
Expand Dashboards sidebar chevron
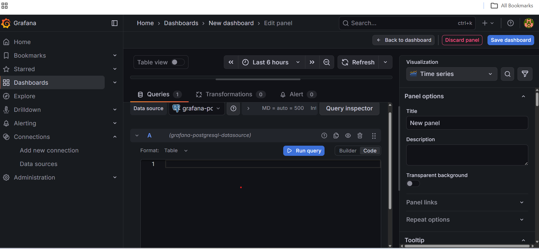[x=115, y=83]
